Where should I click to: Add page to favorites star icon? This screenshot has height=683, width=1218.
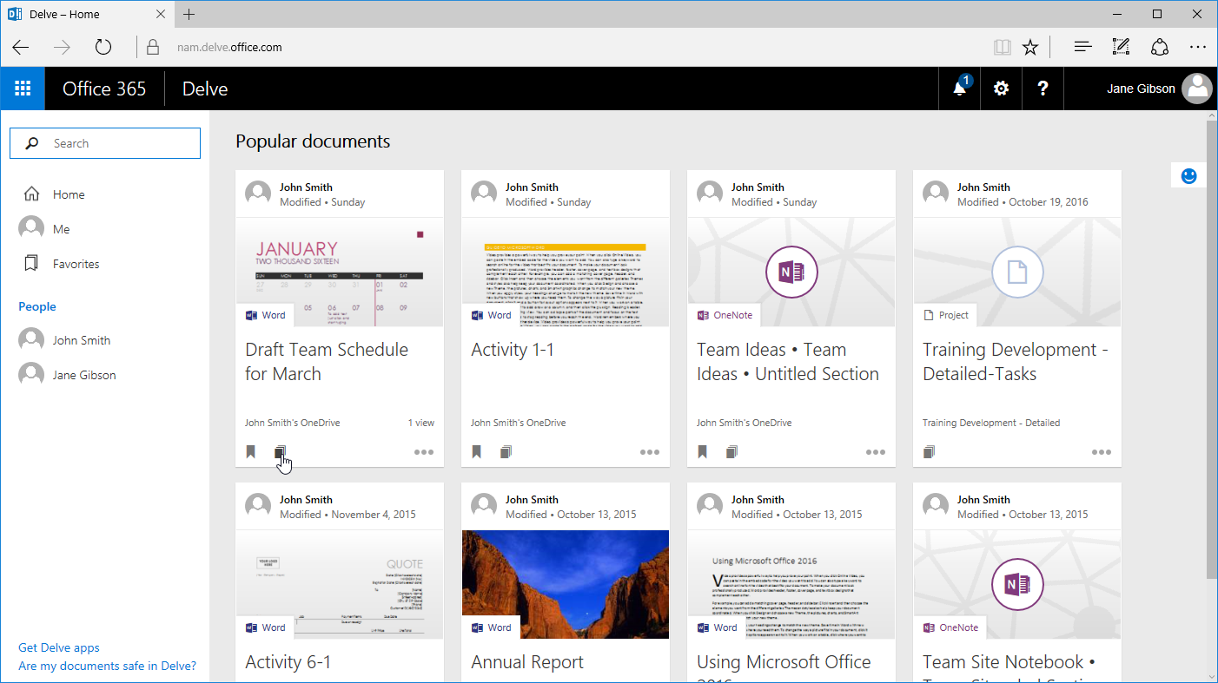click(x=1030, y=48)
